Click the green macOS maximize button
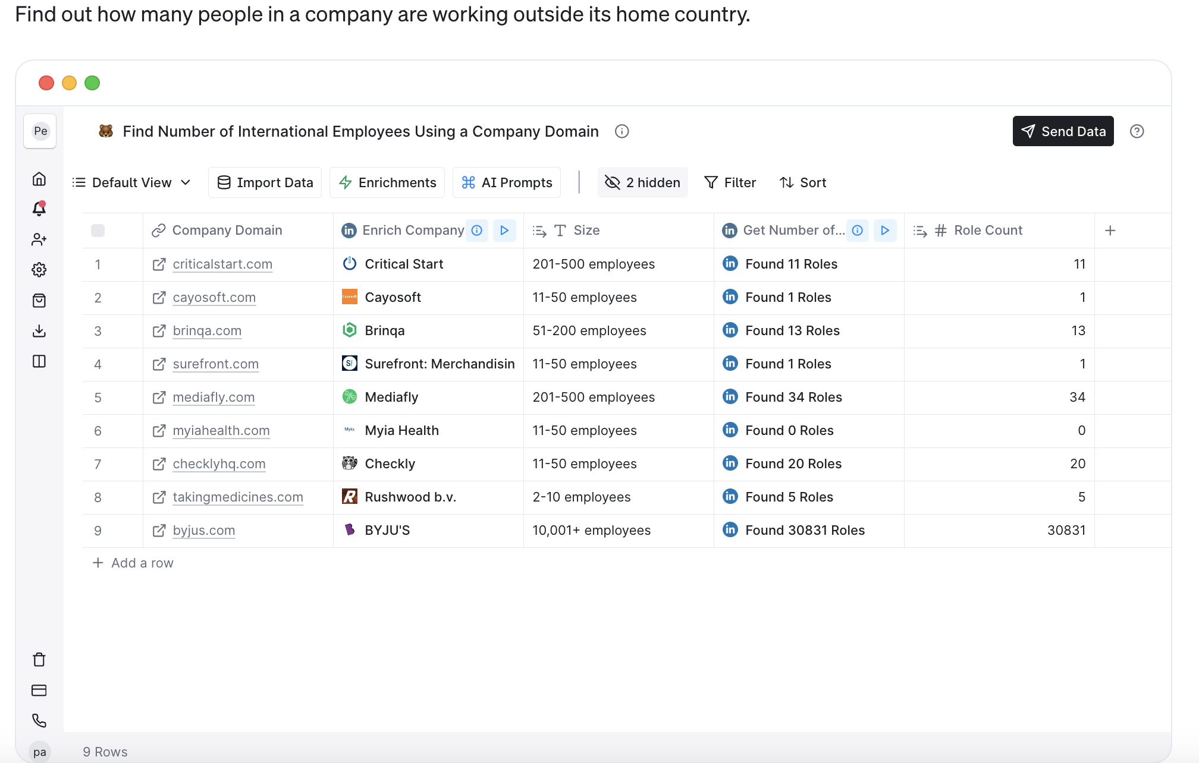1199x763 pixels. click(92, 83)
